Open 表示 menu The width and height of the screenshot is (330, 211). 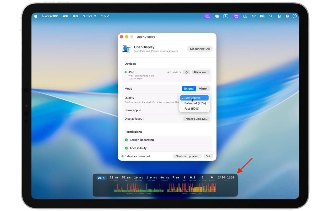click(75, 16)
